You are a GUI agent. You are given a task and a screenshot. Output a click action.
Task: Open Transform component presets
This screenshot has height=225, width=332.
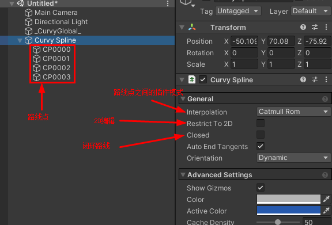pos(315,27)
